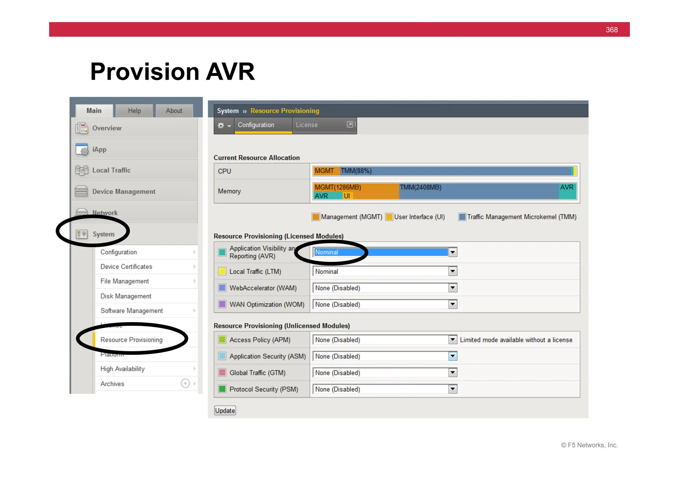Image resolution: width=679 pixels, height=480 pixels.
Task: Switch to the Main tab
Action: pos(94,111)
